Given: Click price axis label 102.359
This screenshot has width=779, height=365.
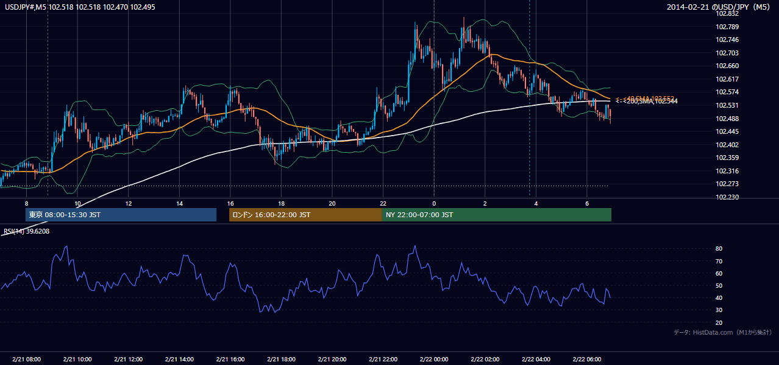Looking at the screenshot, I should pyautogui.click(x=727, y=158).
